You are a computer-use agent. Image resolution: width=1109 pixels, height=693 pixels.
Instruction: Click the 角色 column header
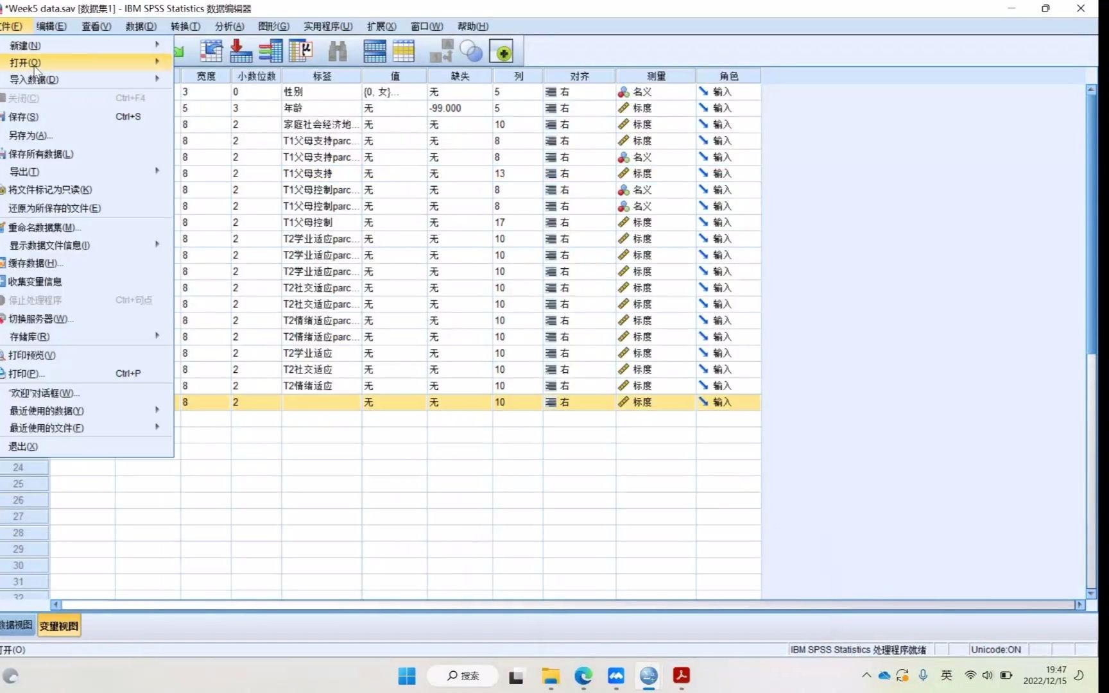coord(728,76)
